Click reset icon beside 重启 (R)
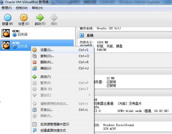Viewport: 172px width, 134px height. [x=35, y=89]
